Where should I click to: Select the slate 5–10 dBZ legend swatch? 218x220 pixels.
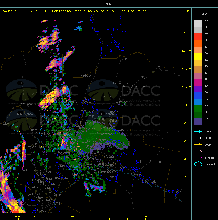tap(198, 122)
